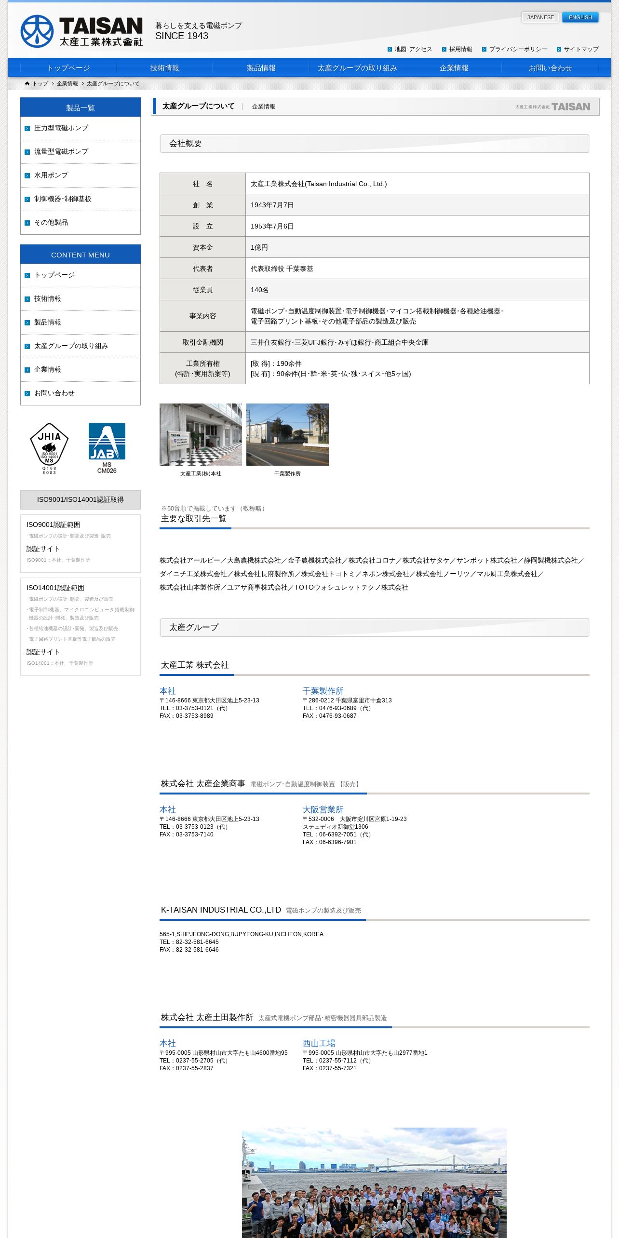The image size is (619, 1238).
Task: Click the 千葉製作所 factory photo
Action: tap(287, 434)
